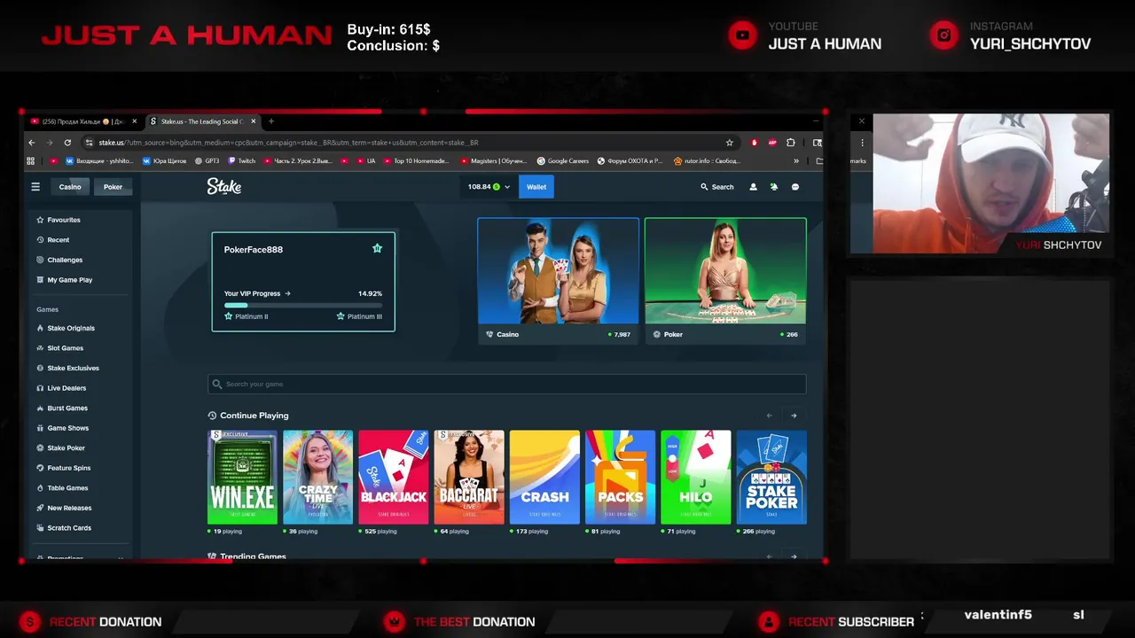
Task: Click the VIP progress bar
Action: [x=303, y=305]
